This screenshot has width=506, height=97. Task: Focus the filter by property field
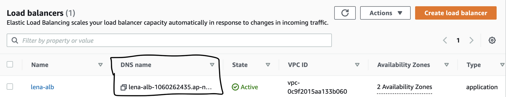(169, 40)
